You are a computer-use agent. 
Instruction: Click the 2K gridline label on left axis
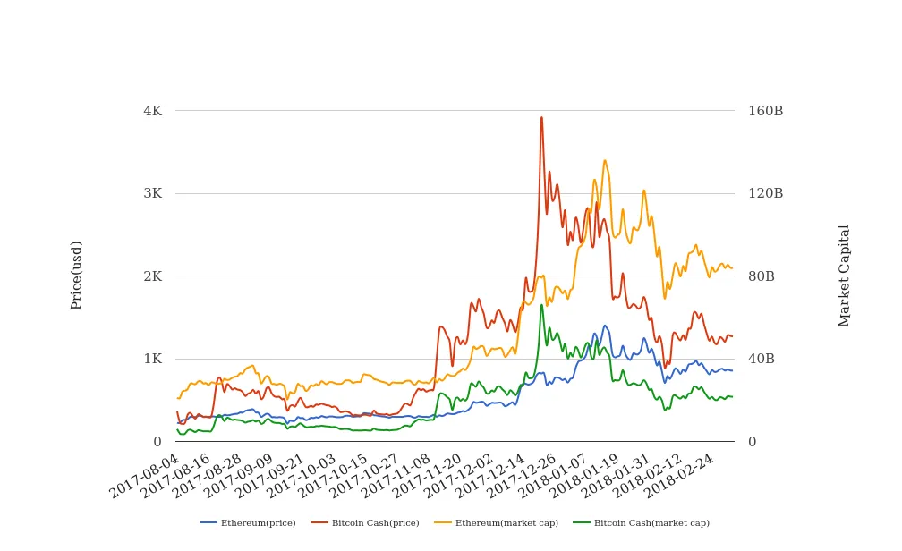pos(152,276)
